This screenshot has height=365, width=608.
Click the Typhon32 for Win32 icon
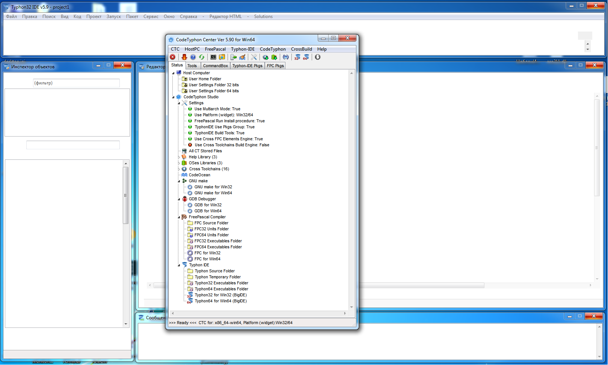click(x=190, y=295)
